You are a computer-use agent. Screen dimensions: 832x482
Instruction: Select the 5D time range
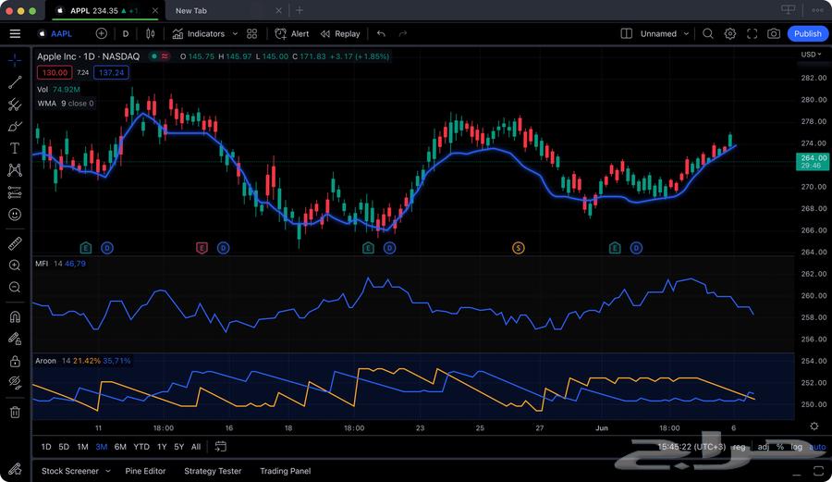click(x=64, y=447)
